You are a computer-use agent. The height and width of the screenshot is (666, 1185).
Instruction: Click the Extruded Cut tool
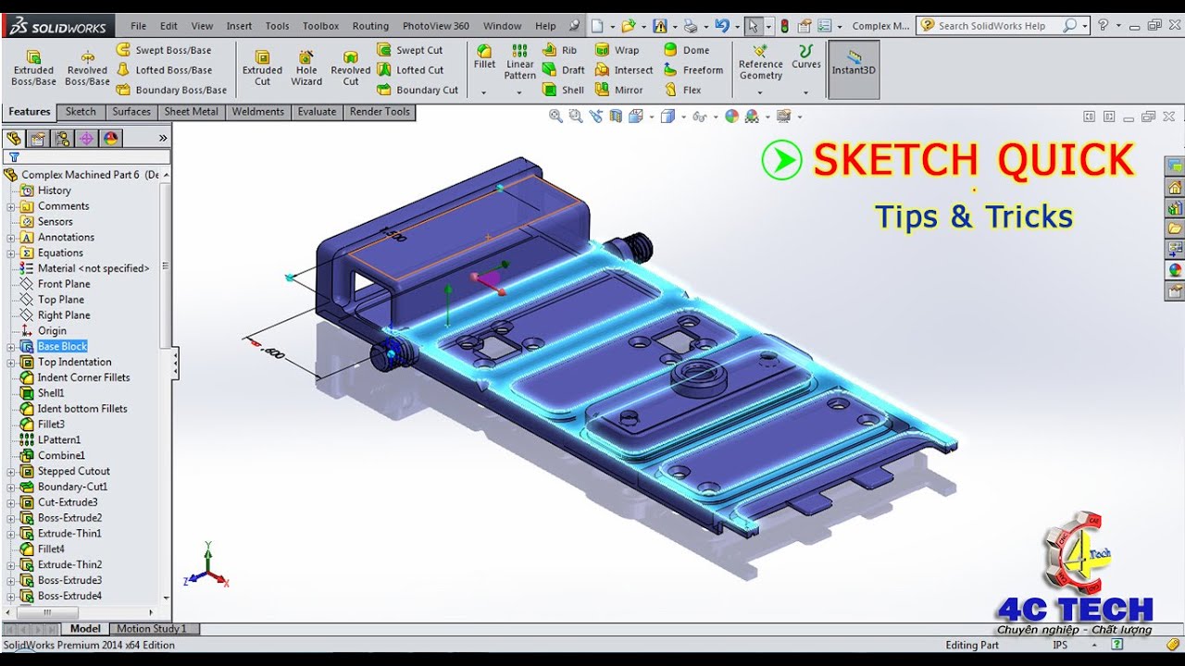point(262,69)
